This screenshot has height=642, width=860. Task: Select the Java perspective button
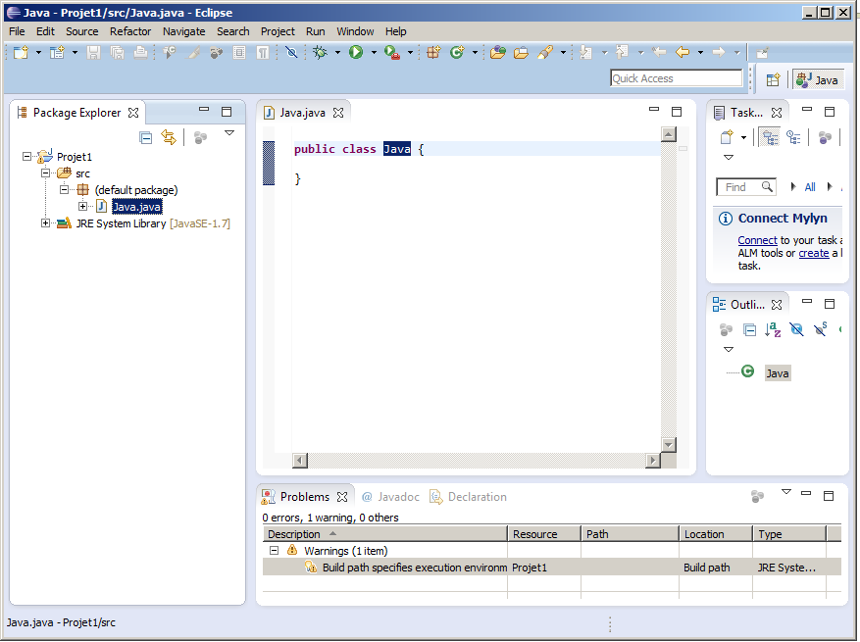819,79
